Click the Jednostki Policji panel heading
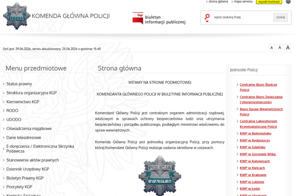The width and height of the screenshot is (295, 196). [244, 70]
